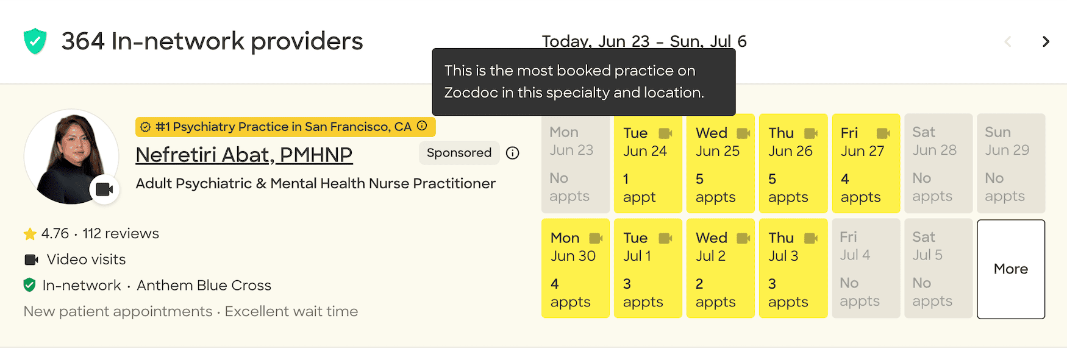Click the camera icon on Thu Jul 3 tile
The width and height of the screenshot is (1067, 363).
tap(811, 238)
